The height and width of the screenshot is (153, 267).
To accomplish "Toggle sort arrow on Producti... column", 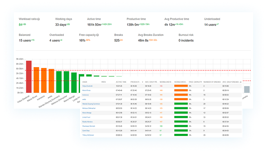I will (x=142, y=82).
